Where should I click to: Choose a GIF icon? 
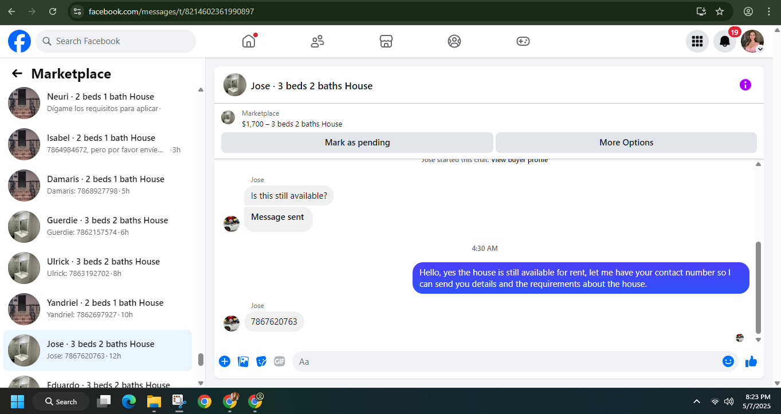[280, 361]
